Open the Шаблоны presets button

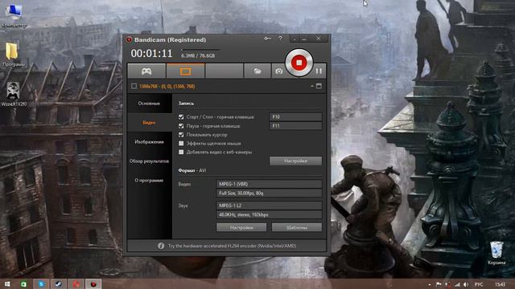(297, 227)
